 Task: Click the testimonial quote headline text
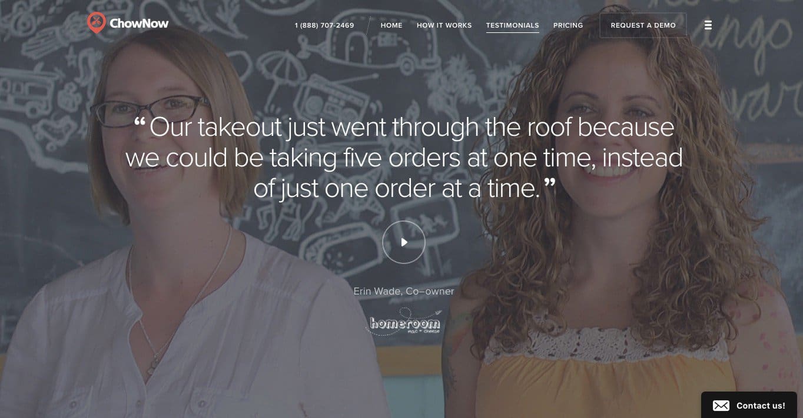pos(404,158)
